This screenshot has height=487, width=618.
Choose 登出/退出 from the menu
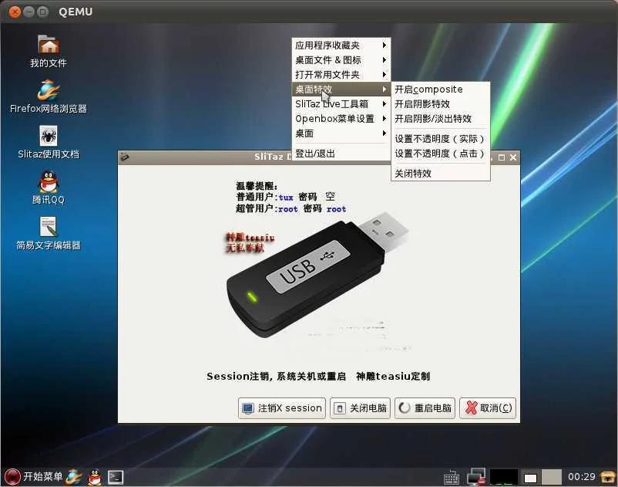(341, 154)
